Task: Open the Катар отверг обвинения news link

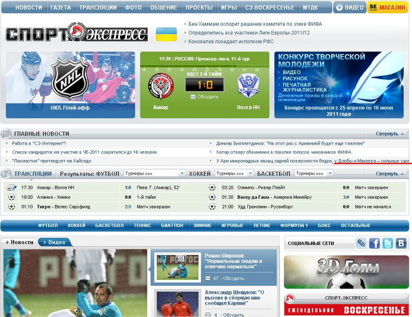Action: (284, 152)
